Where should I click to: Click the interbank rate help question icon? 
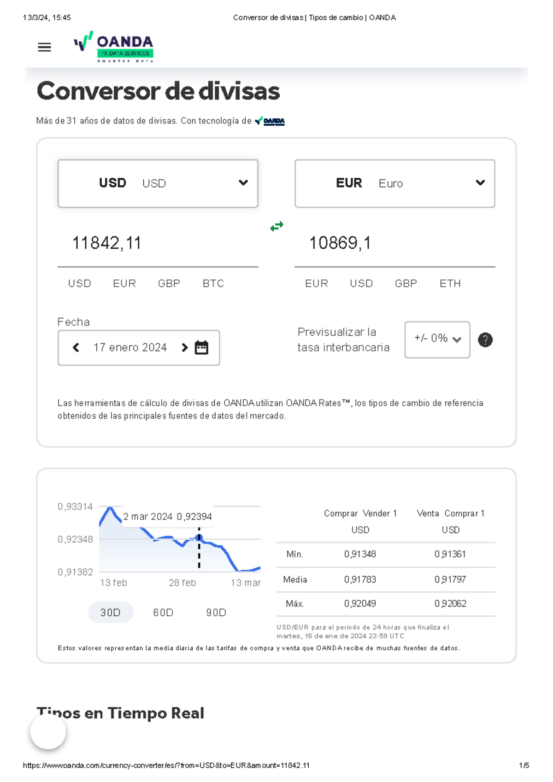coord(485,340)
